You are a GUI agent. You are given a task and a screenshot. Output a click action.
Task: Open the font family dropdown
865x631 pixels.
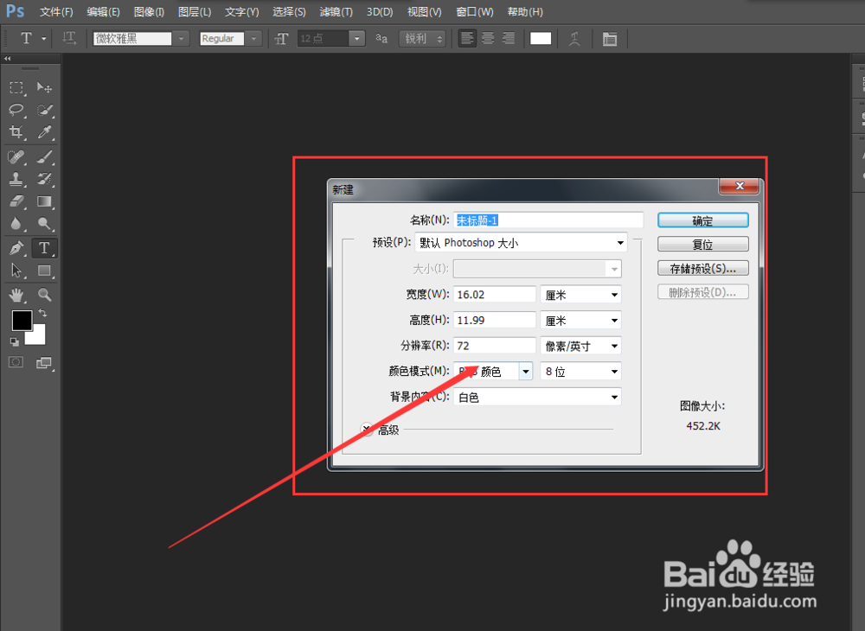[181, 39]
